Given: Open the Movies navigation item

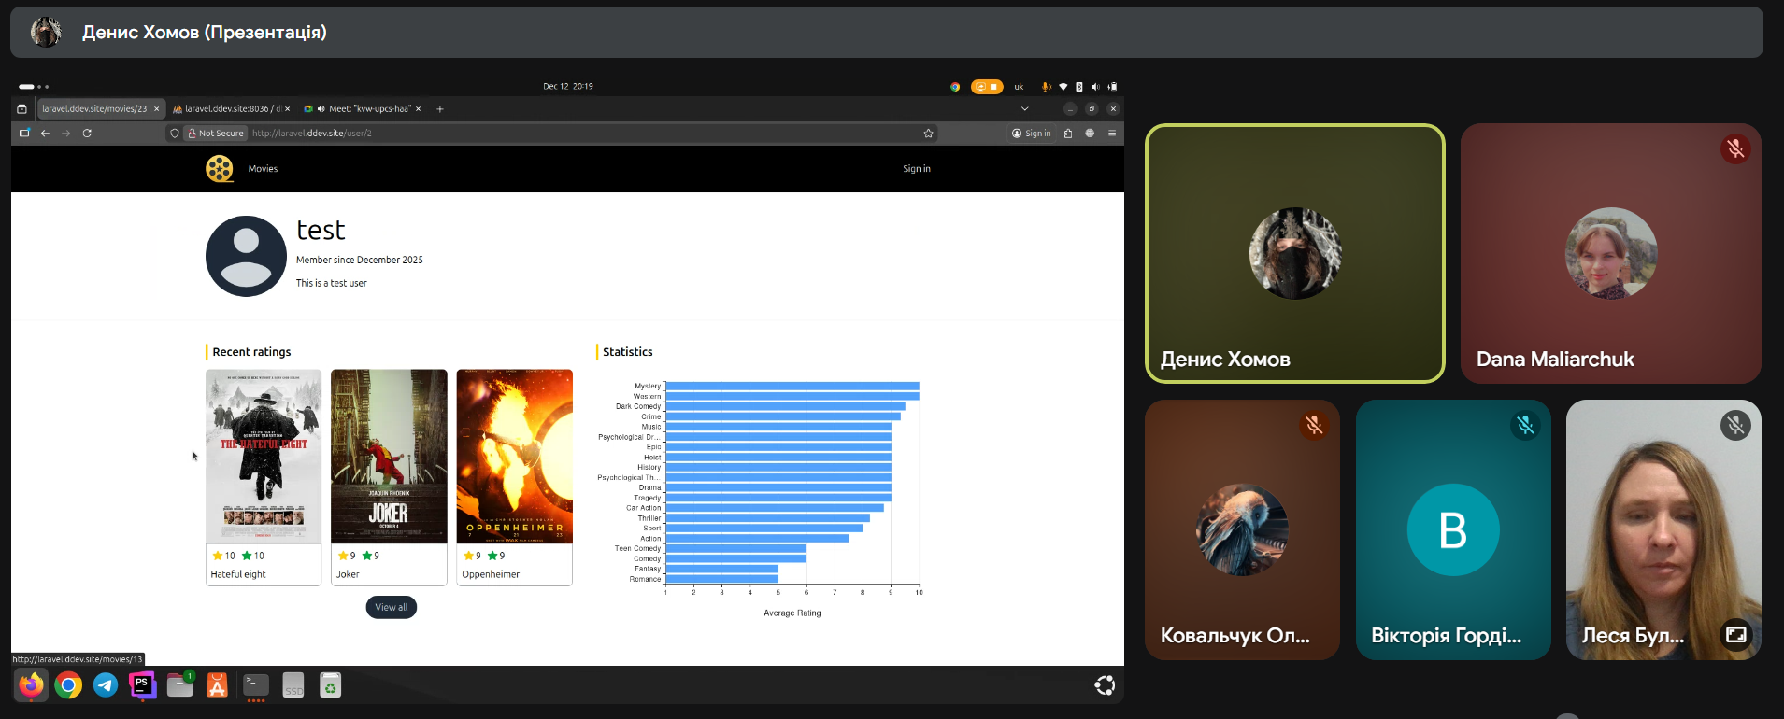Looking at the screenshot, I should coord(263,169).
